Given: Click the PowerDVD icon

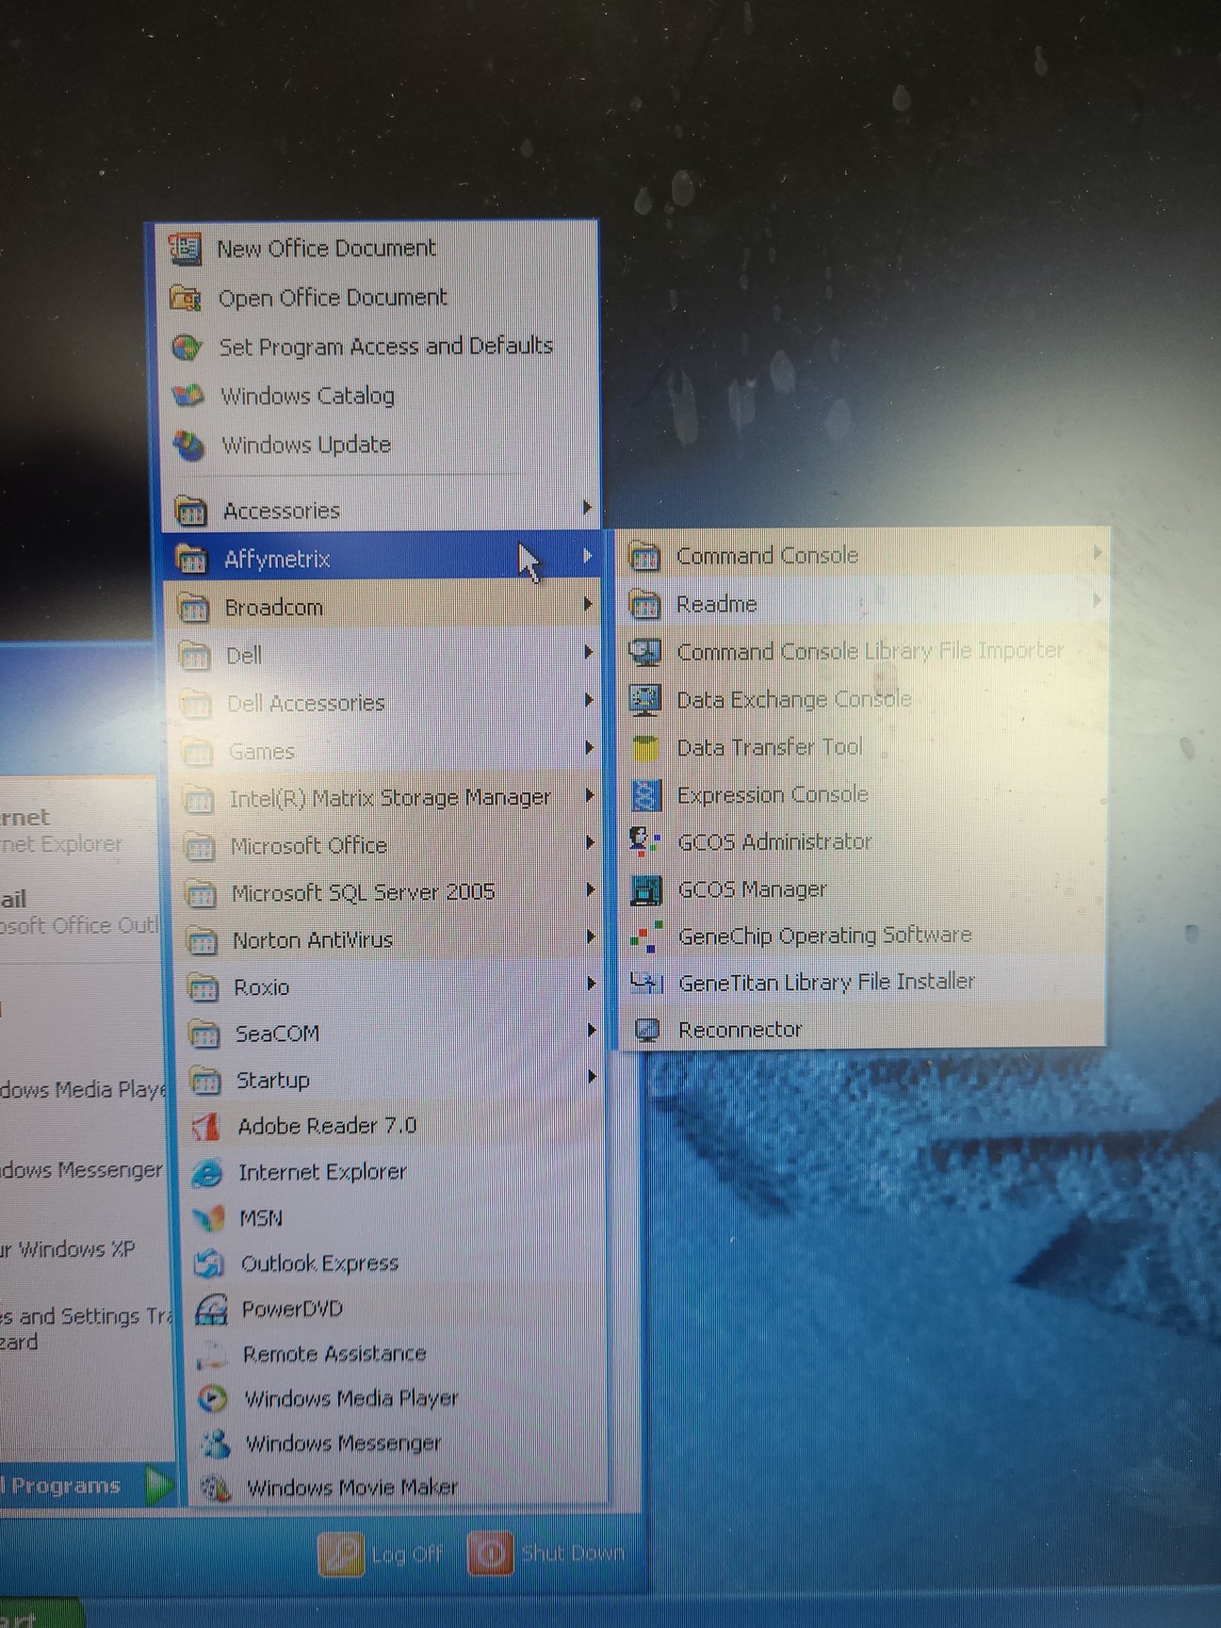Looking at the screenshot, I should [x=211, y=1309].
